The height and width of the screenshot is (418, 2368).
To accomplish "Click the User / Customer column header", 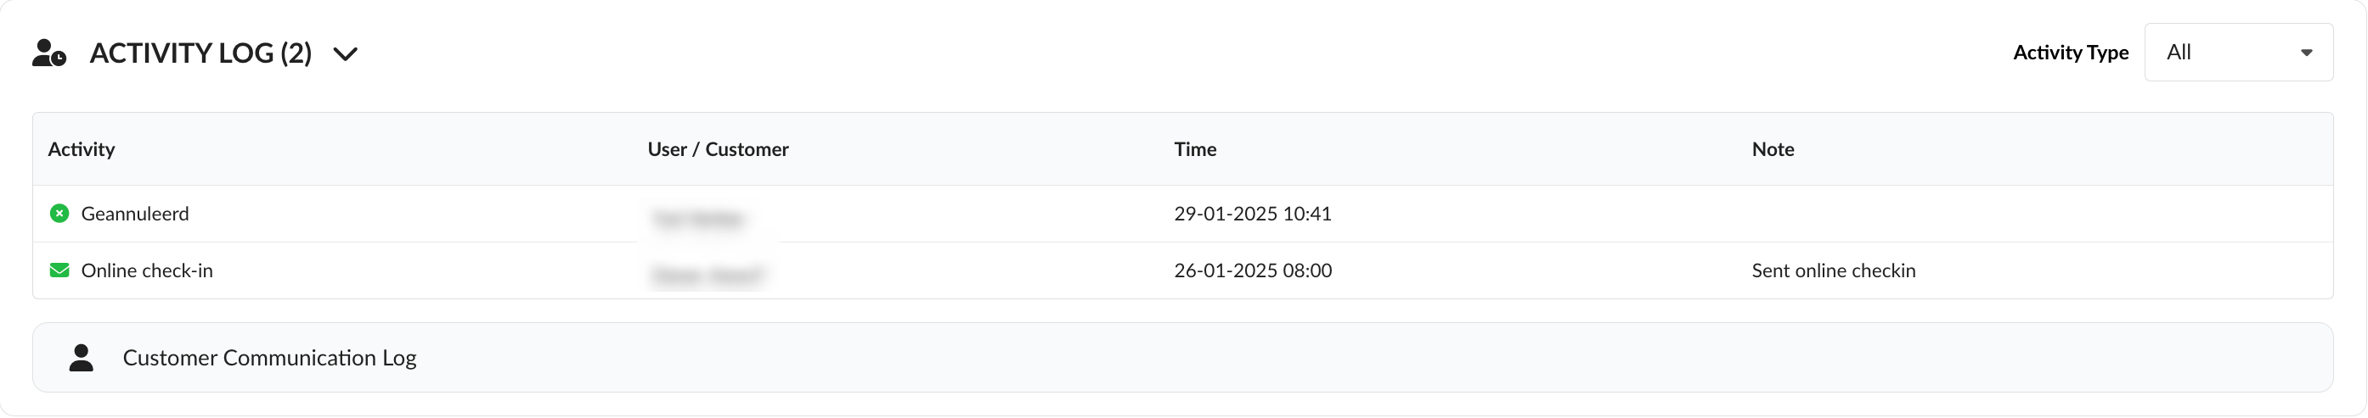I will coord(718,149).
